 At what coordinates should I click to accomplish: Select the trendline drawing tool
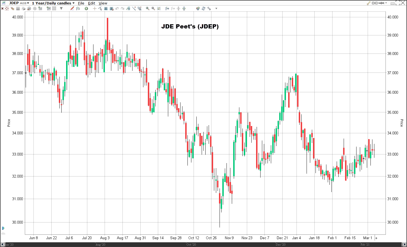[134, 8]
